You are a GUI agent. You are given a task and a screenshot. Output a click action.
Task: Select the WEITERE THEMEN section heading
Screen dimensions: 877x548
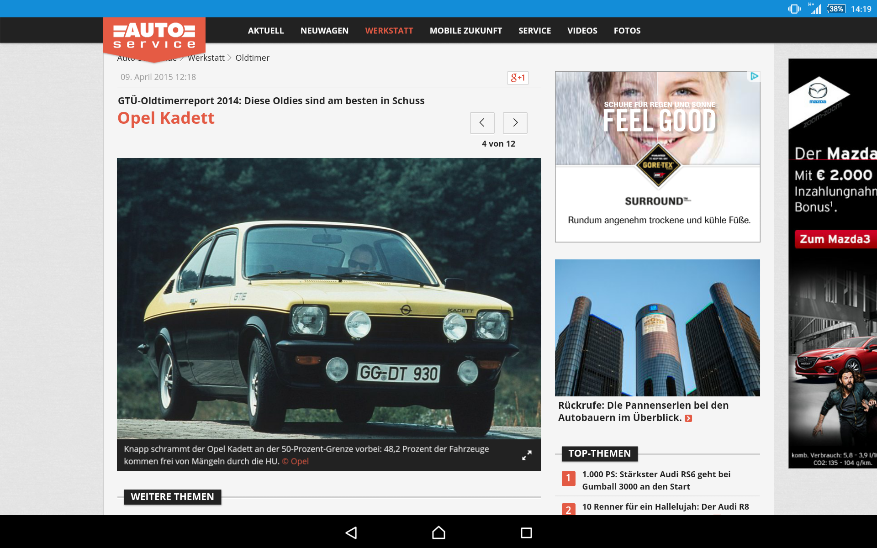click(x=173, y=497)
